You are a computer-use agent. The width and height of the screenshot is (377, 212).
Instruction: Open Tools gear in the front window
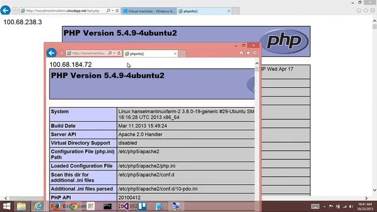[x=255, y=53]
